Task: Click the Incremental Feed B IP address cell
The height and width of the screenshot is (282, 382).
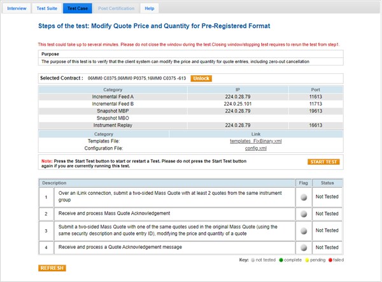Action: point(237,103)
